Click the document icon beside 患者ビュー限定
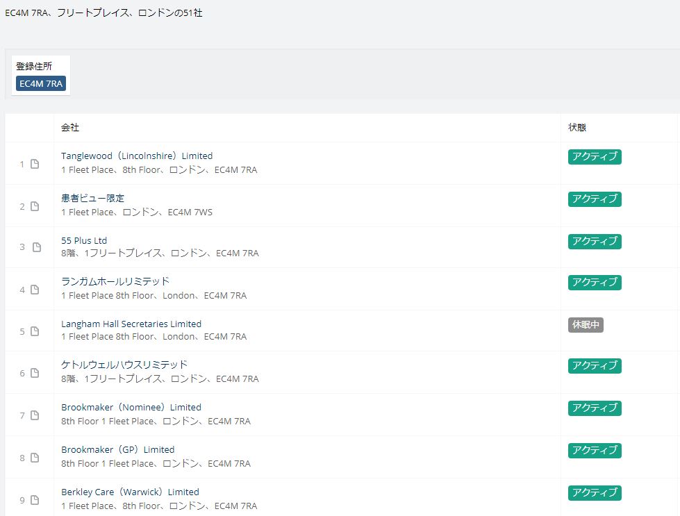Viewport: 680px width, 516px height. tap(35, 206)
